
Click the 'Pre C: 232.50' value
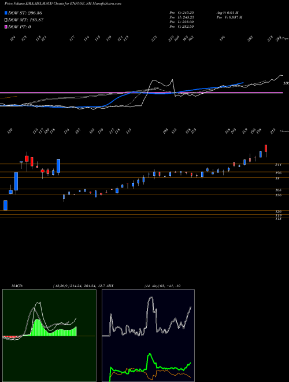tap(181, 27)
